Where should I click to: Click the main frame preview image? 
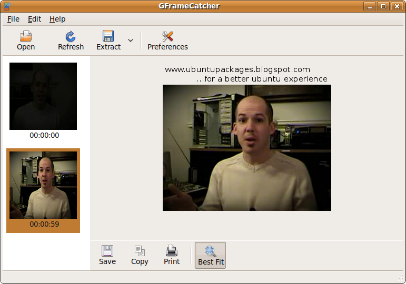click(x=247, y=148)
